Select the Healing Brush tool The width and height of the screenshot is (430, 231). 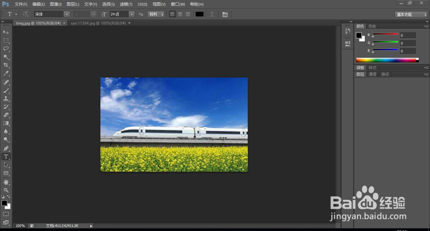pos(6,82)
